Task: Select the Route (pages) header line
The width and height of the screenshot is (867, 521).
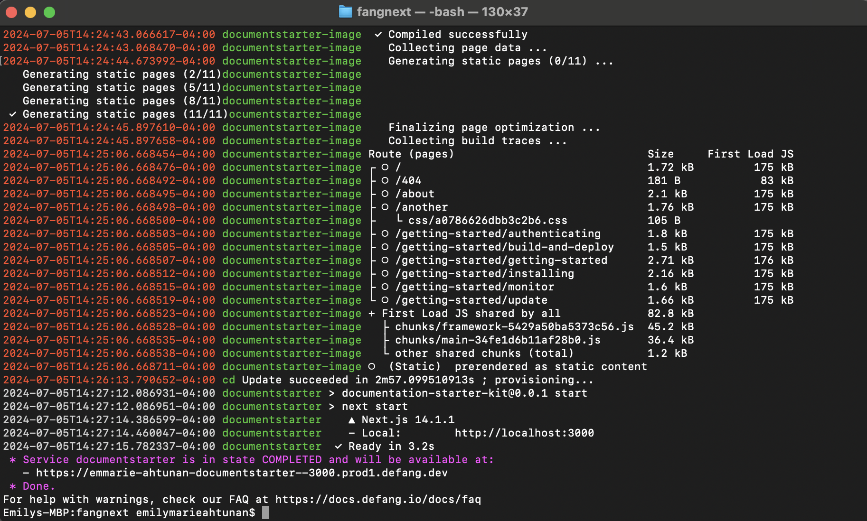Action: pyautogui.click(x=411, y=154)
